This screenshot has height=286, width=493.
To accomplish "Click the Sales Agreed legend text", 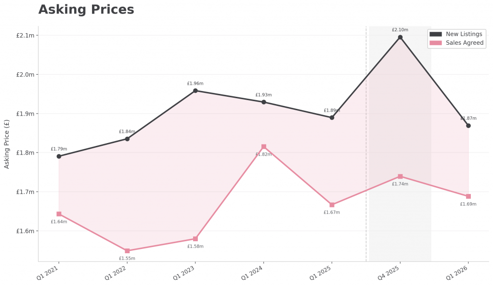I will click(x=465, y=43).
